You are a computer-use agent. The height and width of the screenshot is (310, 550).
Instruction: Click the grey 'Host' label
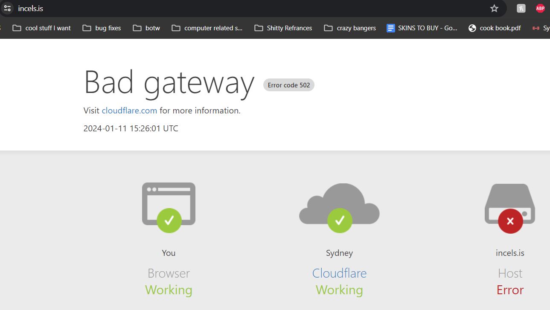tap(510, 273)
